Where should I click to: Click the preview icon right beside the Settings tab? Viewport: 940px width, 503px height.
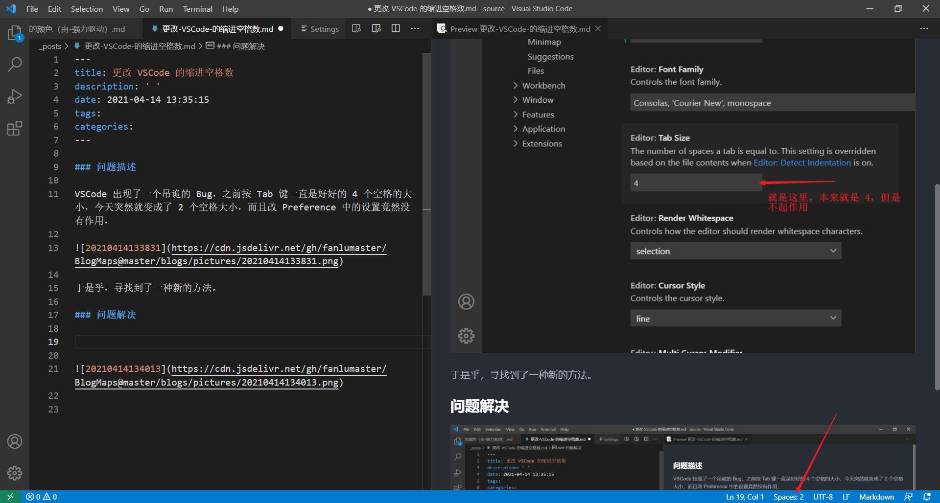356,28
